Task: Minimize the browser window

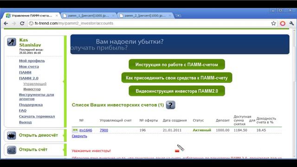Action: (x=273, y=10)
